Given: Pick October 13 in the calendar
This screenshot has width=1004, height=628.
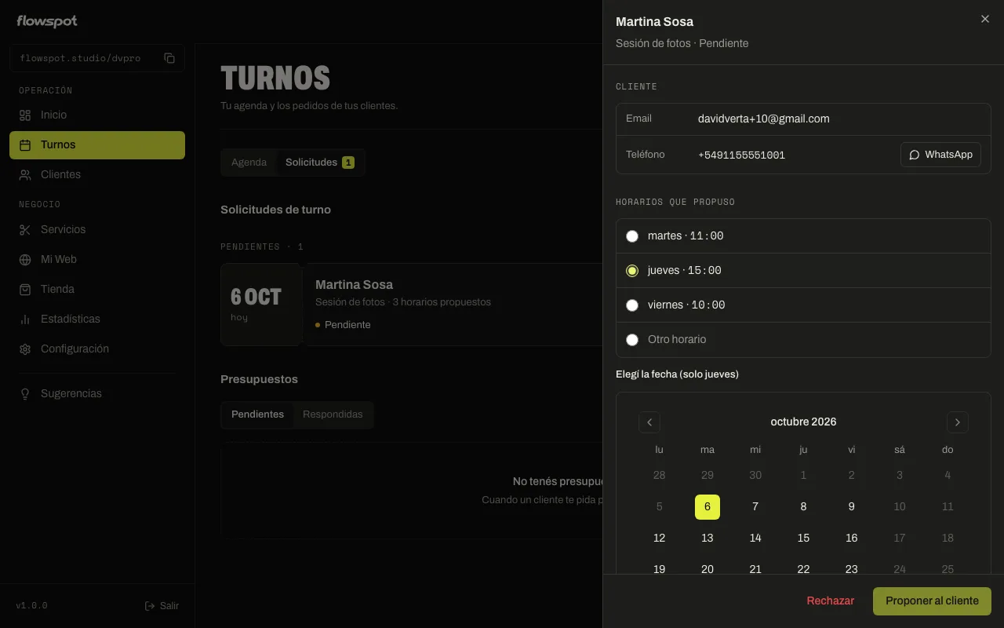Looking at the screenshot, I should click(x=708, y=539).
